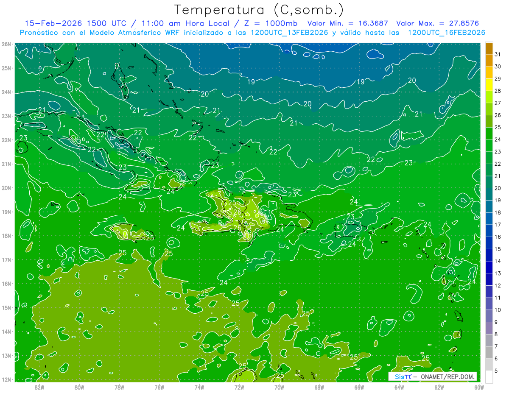The height and width of the screenshot is (393, 509).
Task: Click the legend value 29
Action: point(498,79)
